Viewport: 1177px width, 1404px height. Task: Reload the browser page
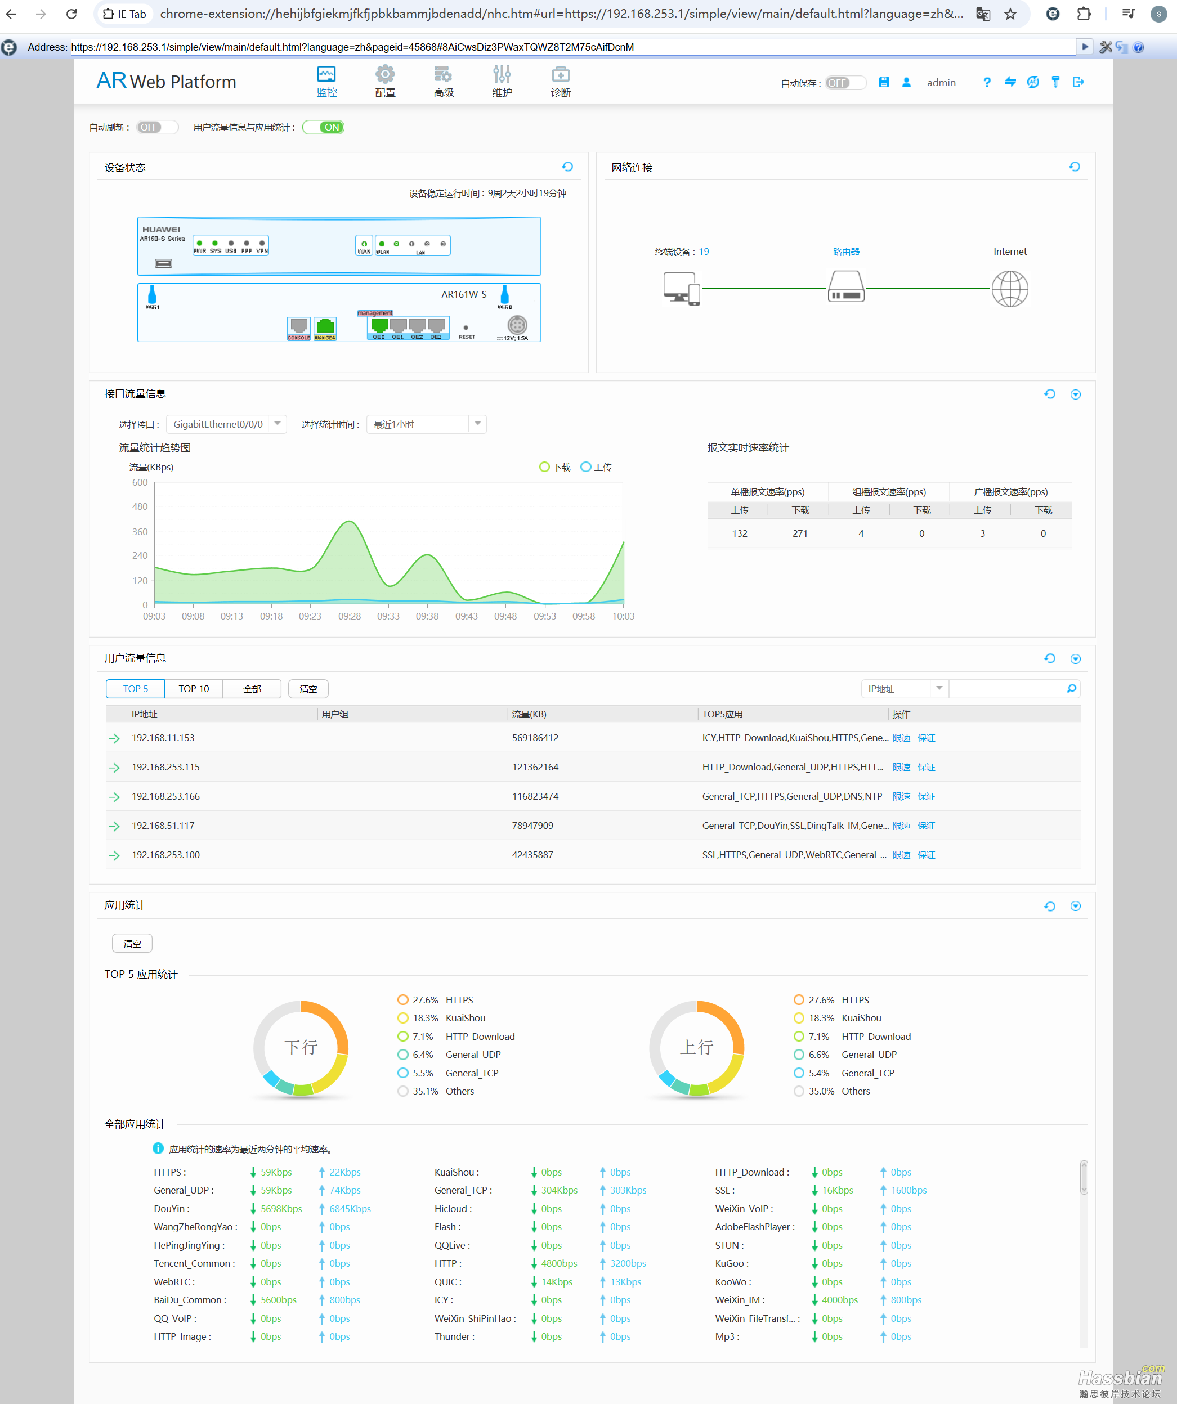tap(71, 14)
